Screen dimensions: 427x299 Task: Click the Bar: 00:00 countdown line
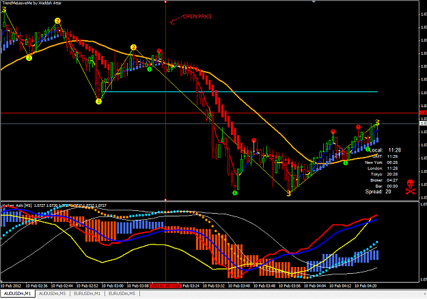pos(387,186)
